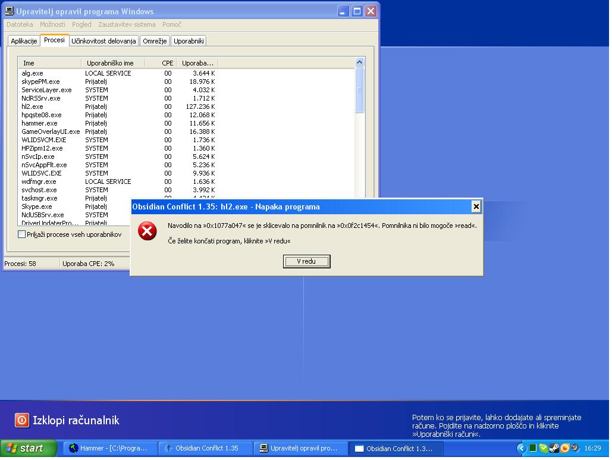Image resolution: width=612 pixels, height=460 pixels.
Task: Open the Start menu
Action: click(x=28, y=448)
